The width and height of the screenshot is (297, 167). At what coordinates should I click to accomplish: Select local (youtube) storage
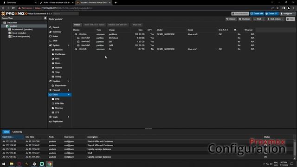[x=19, y=33]
